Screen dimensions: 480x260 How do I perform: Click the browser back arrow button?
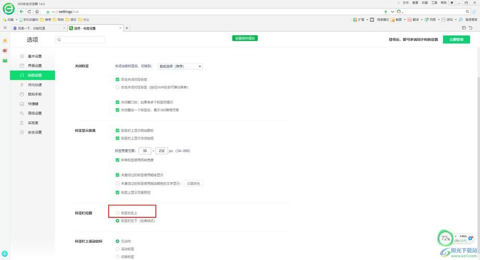(22, 11)
